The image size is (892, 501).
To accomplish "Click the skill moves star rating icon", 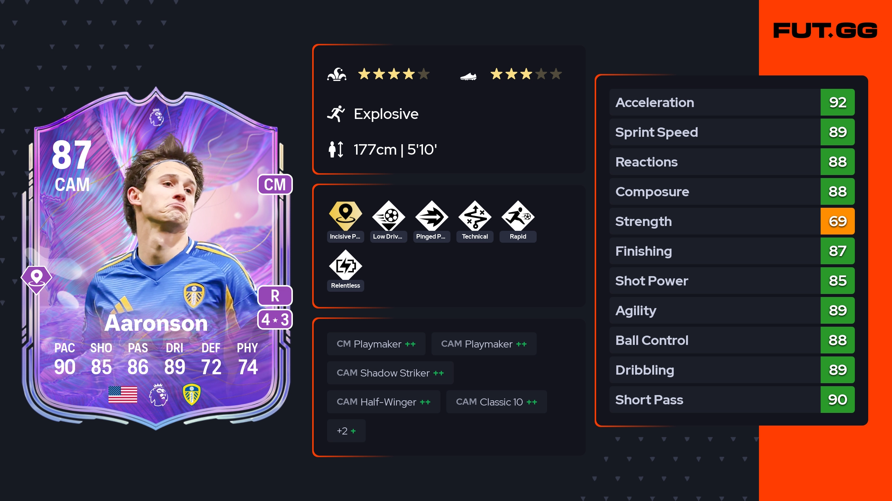I will pos(337,74).
